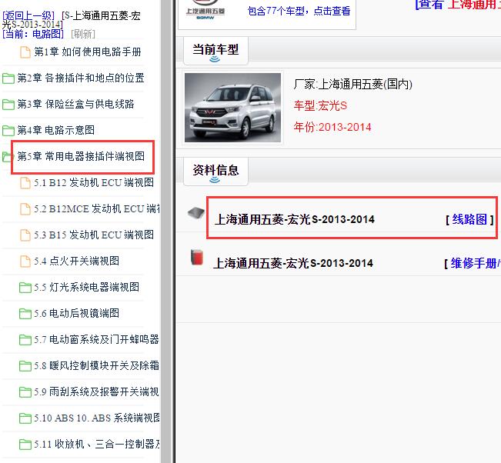Click the 查看 上海通用 link at top right

[x=458, y=5]
